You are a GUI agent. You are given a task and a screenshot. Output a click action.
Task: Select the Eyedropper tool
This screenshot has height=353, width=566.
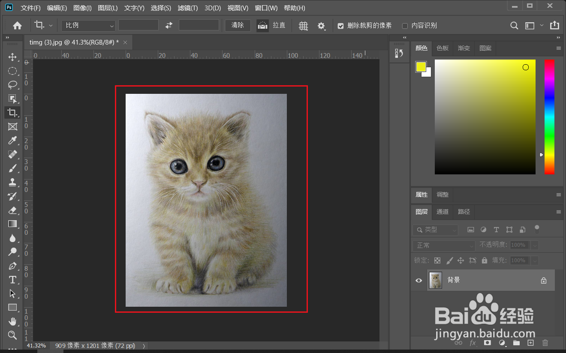12,141
